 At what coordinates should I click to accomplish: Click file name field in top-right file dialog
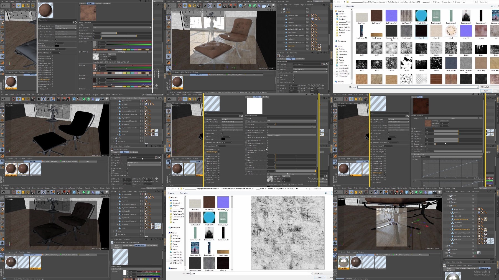(x=417, y=87)
